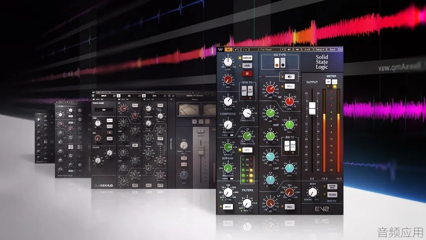This screenshot has width=426, height=240.
Task: Toggle the filters SPLIT button
Action: pos(228,207)
